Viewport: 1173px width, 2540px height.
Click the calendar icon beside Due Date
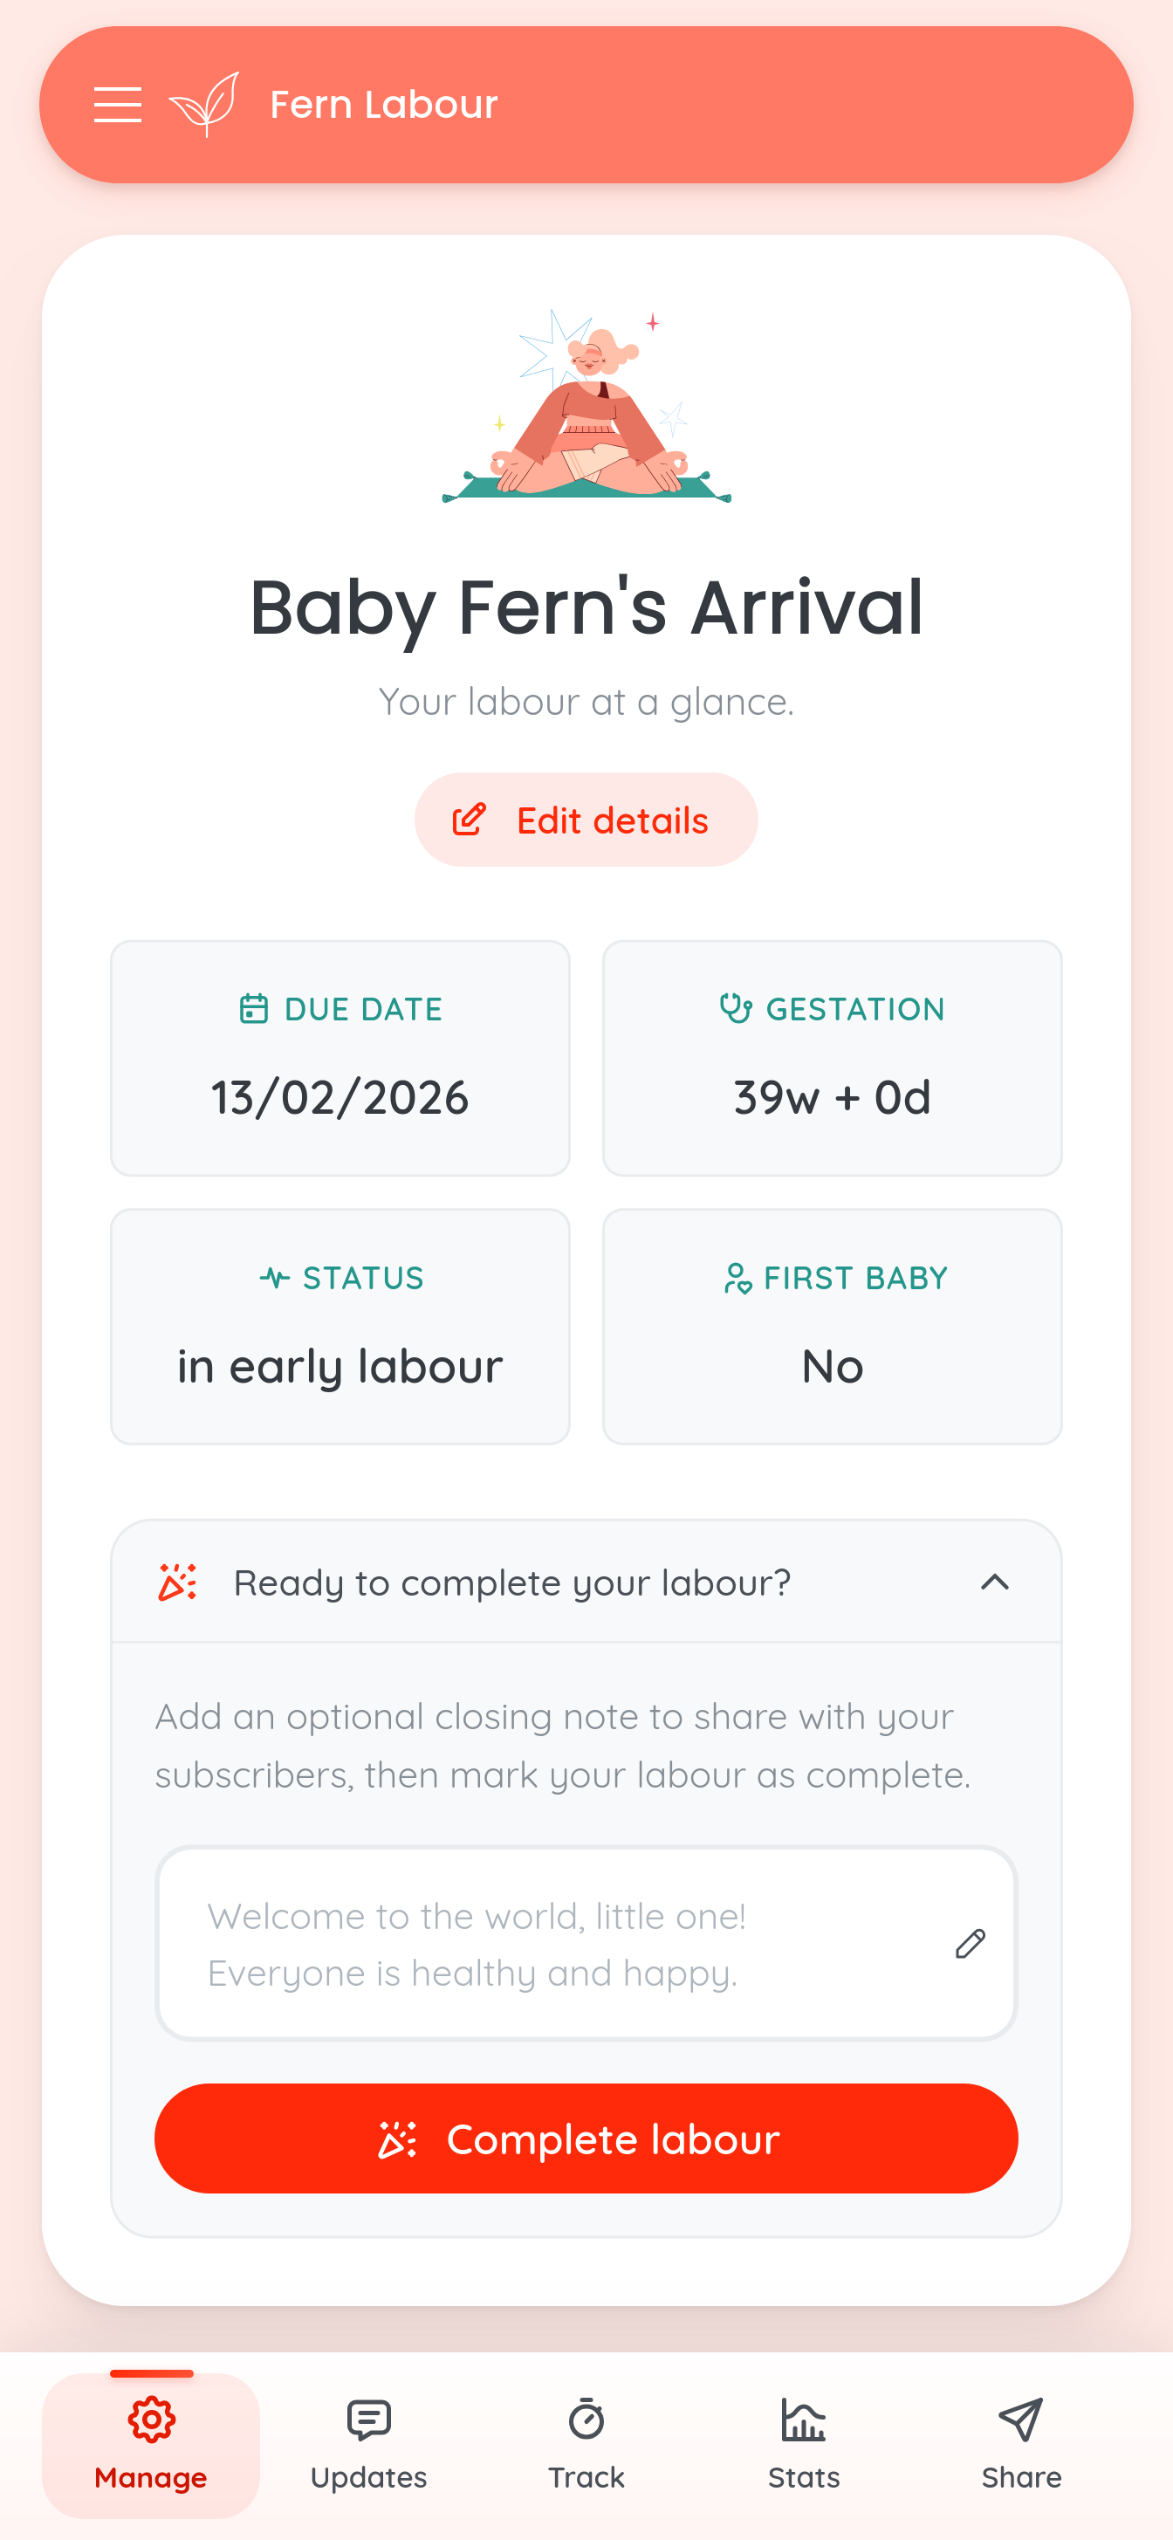[254, 1008]
